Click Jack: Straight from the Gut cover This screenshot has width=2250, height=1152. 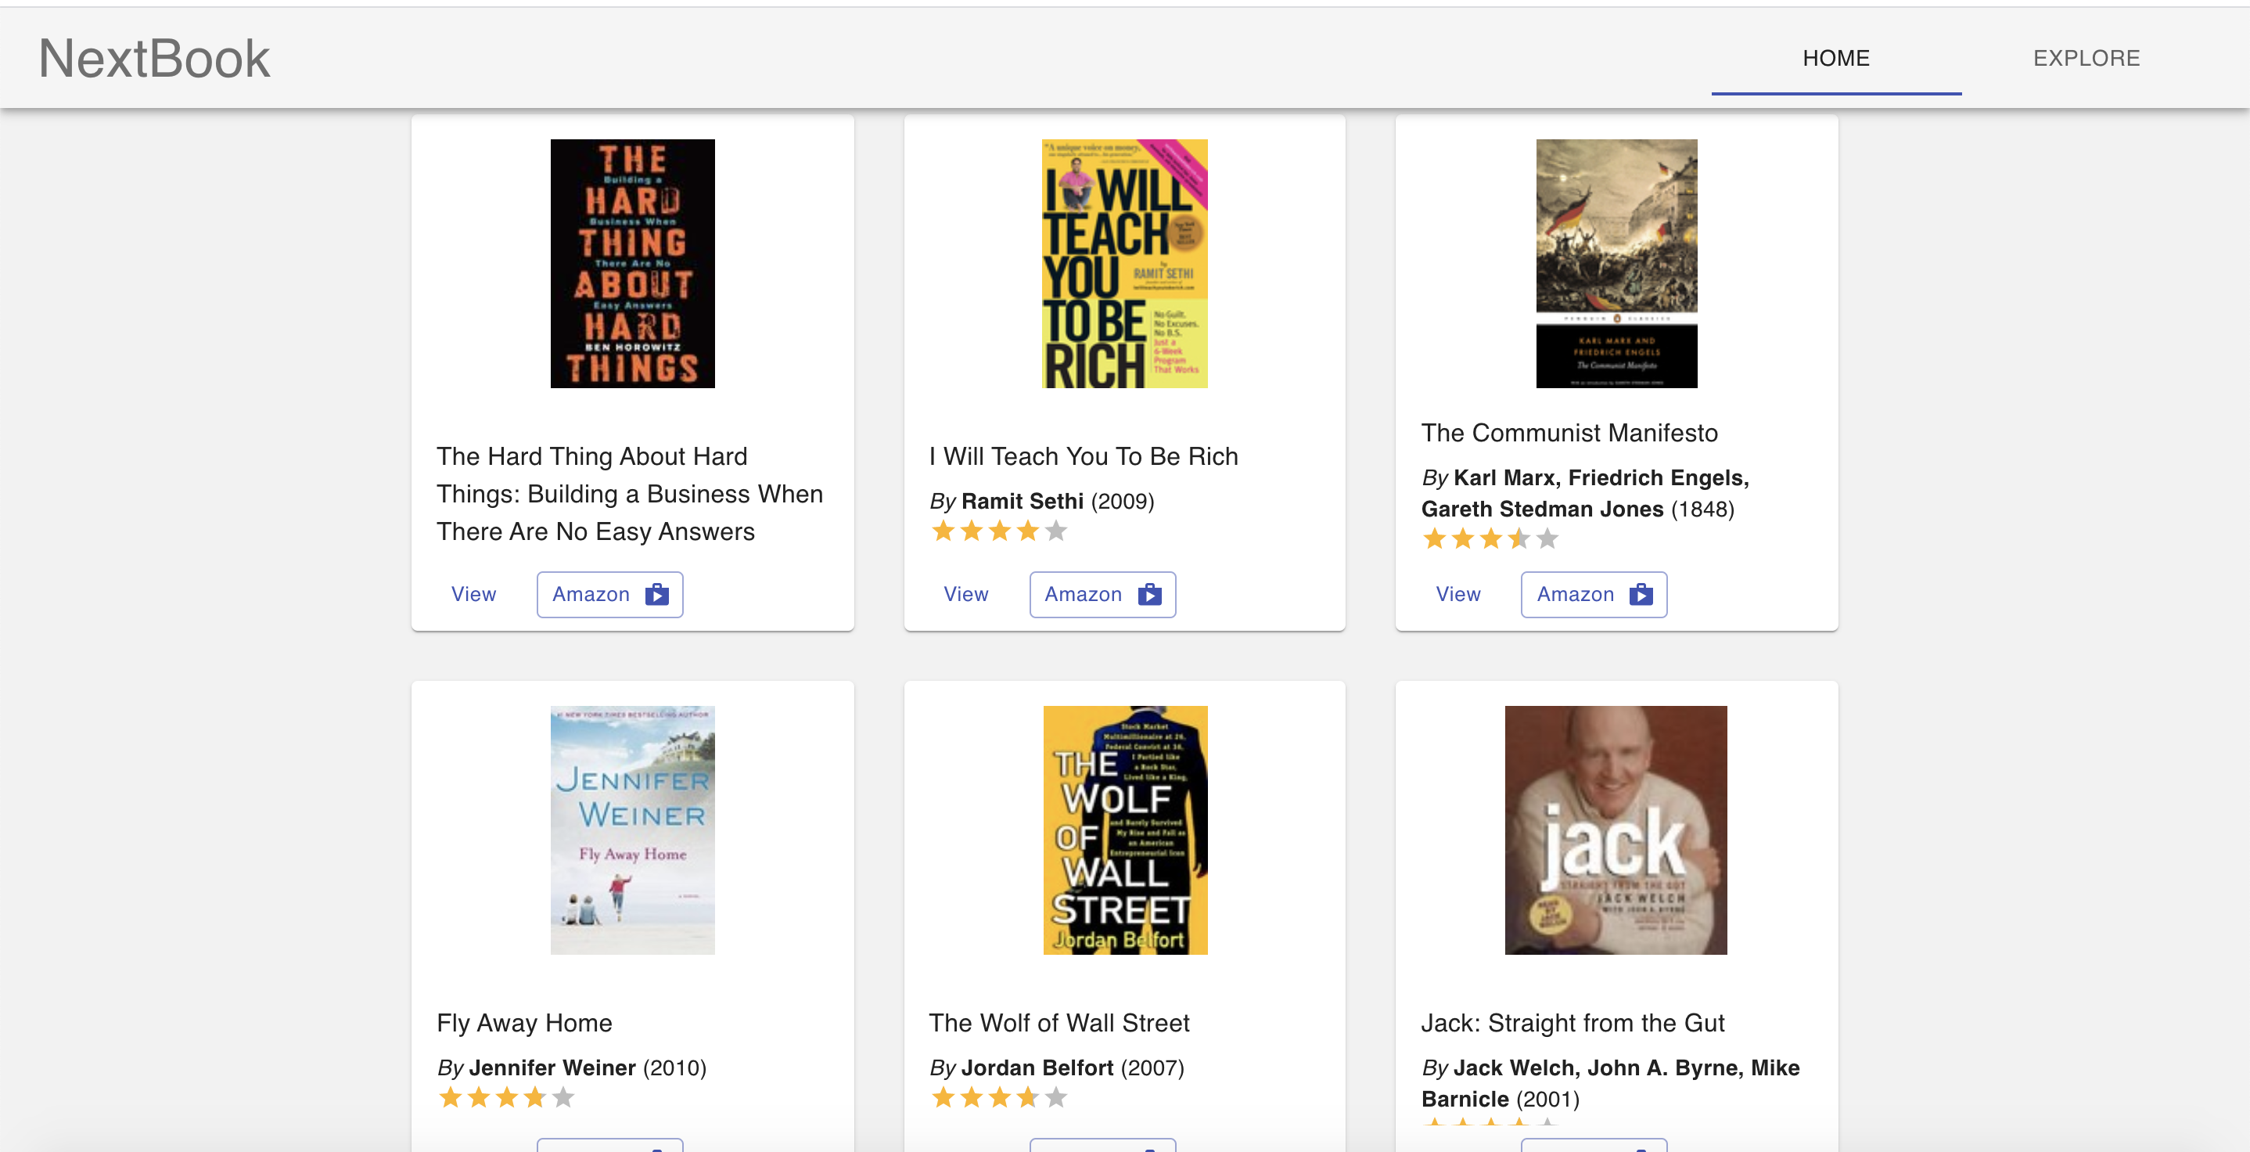[1616, 830]
